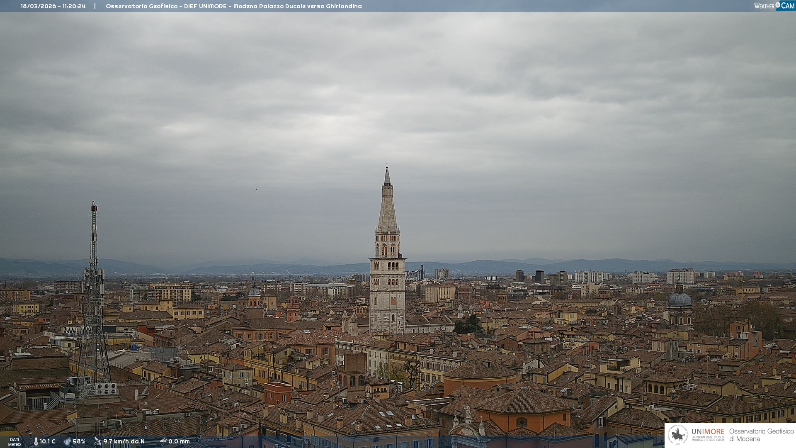The width and height of the screenshot is (796, 448).
Task: Click the Osservatorio Geofisico di Modena caption
Action: tap(761, 435)
